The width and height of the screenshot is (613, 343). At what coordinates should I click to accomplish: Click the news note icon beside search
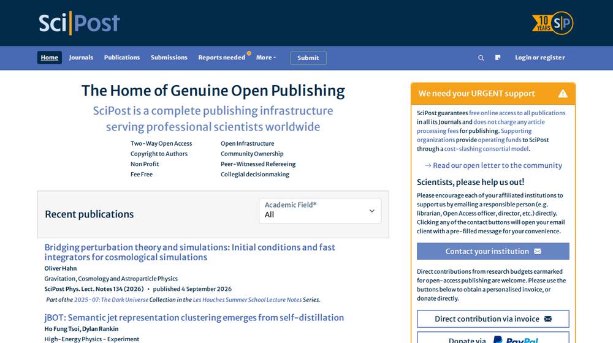[498, 58]
